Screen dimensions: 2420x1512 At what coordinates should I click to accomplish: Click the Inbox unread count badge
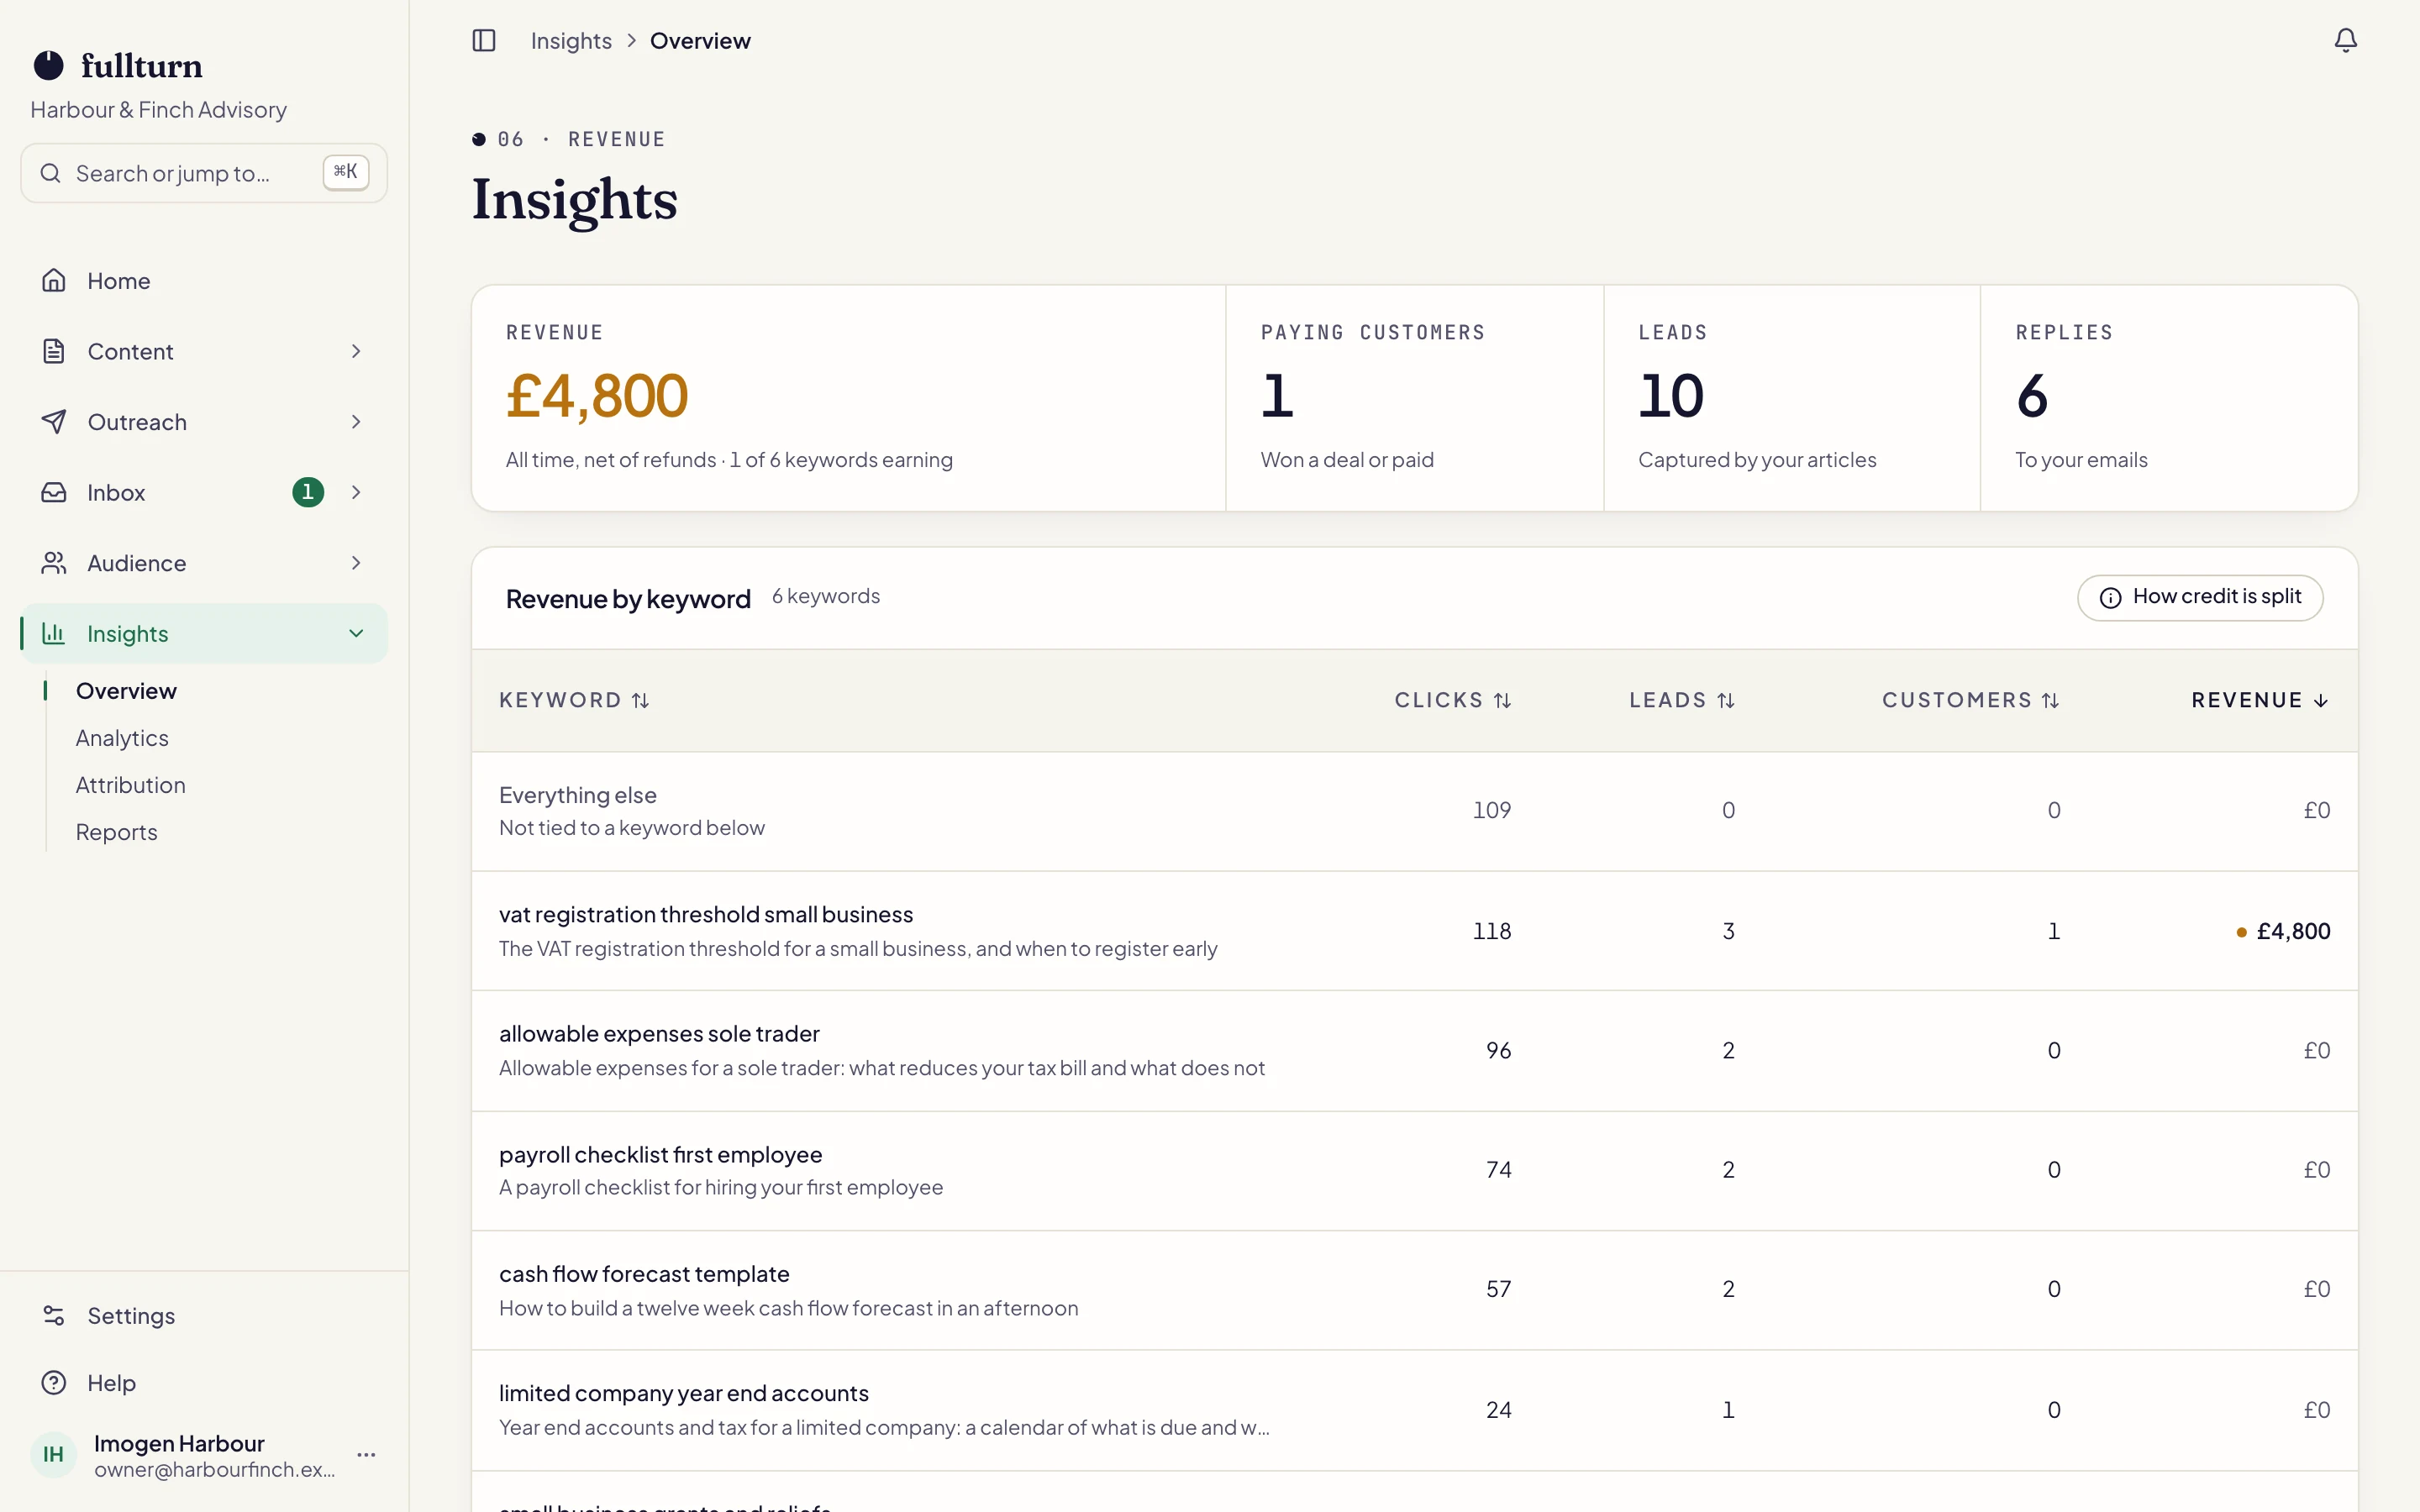point(308,492)
